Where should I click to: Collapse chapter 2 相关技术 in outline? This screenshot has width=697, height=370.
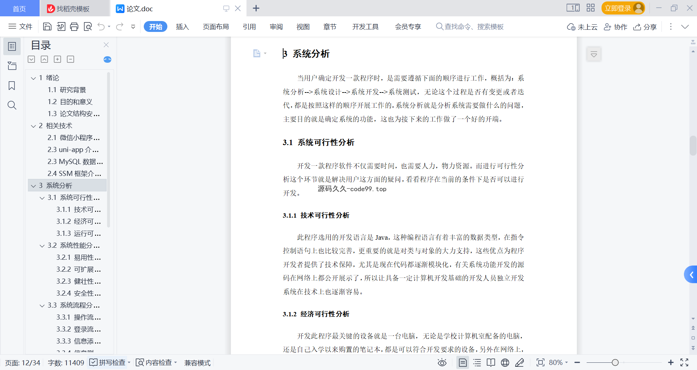click(x=33, y=126)
